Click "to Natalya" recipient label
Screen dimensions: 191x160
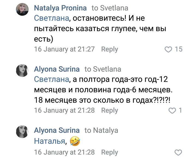[x=101, y=131]
